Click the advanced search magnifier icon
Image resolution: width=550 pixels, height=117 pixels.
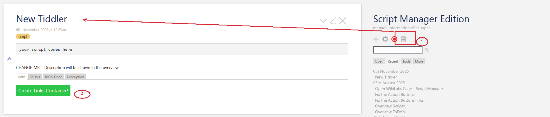(x=427, y=50)
